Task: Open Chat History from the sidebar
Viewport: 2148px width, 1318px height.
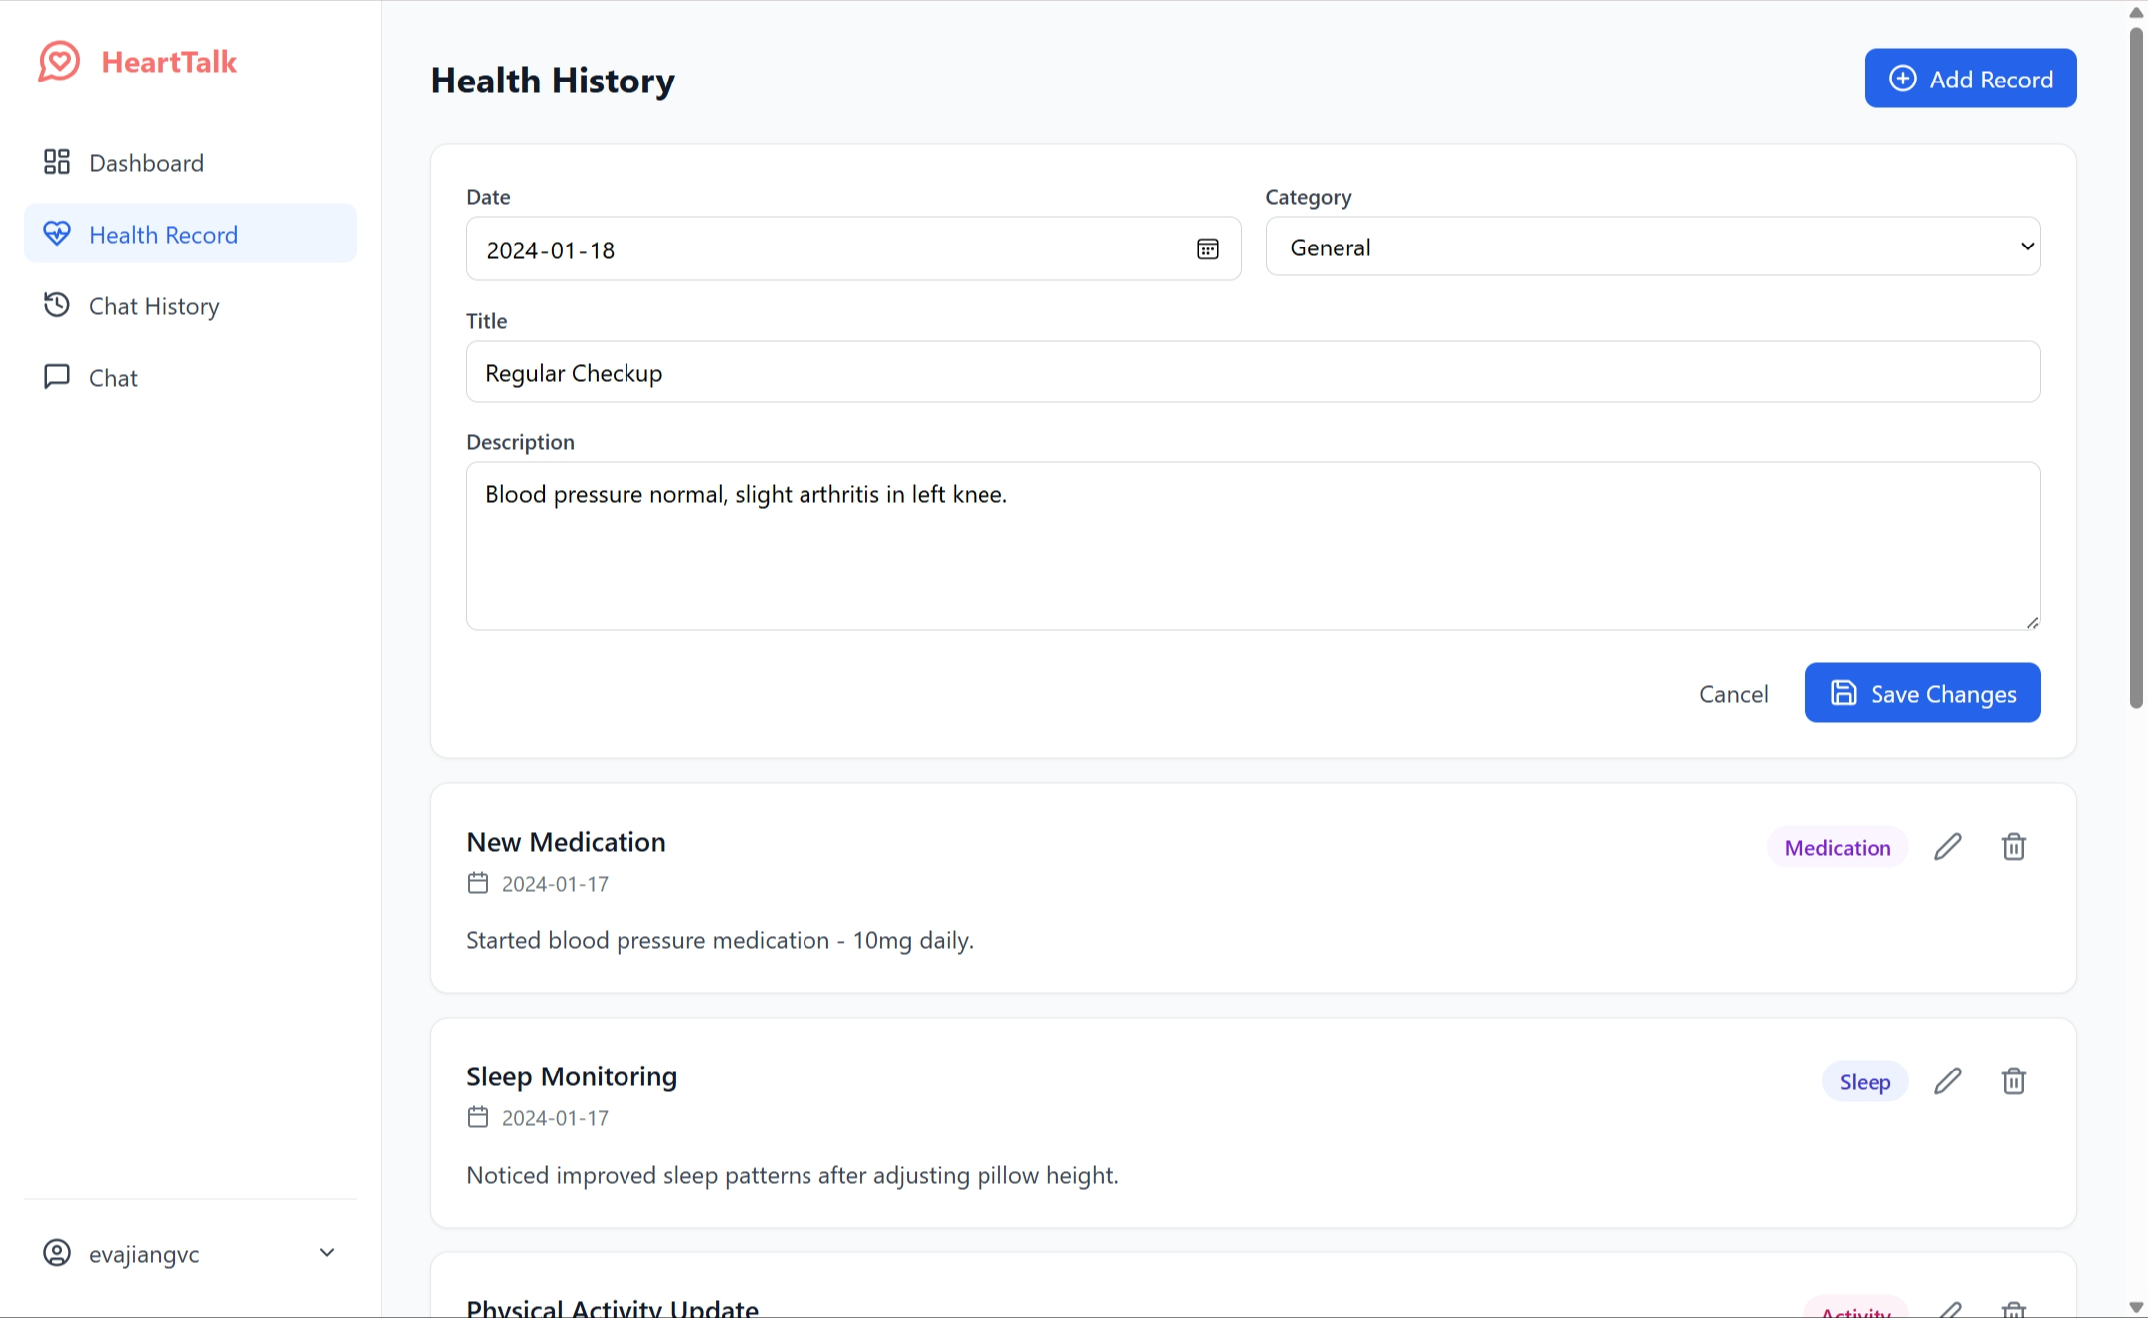Action: (x=154, y=306)
